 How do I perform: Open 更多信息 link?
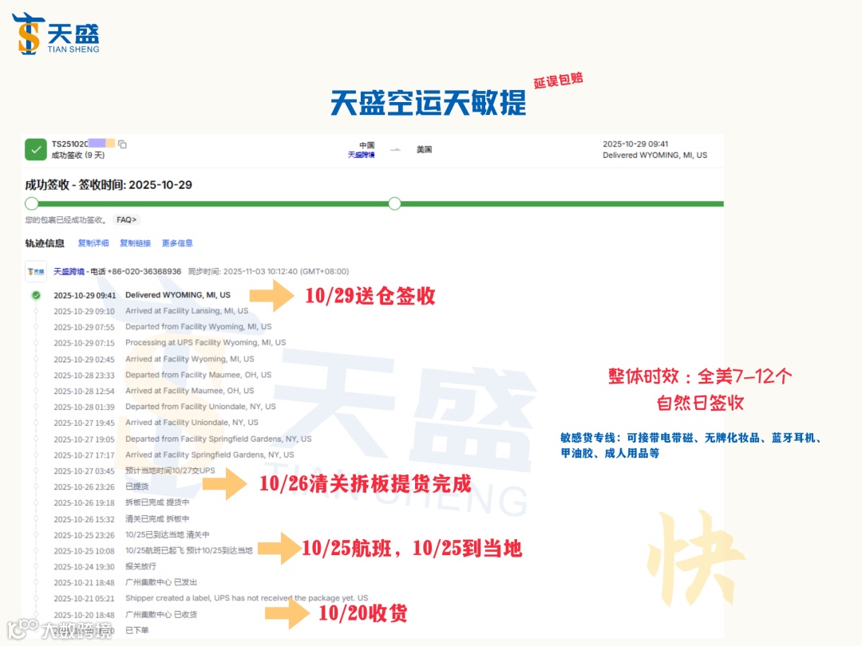(177, 242)
